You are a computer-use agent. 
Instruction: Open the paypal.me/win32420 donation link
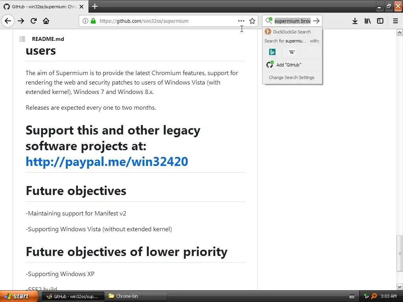[x=107, y=162]
